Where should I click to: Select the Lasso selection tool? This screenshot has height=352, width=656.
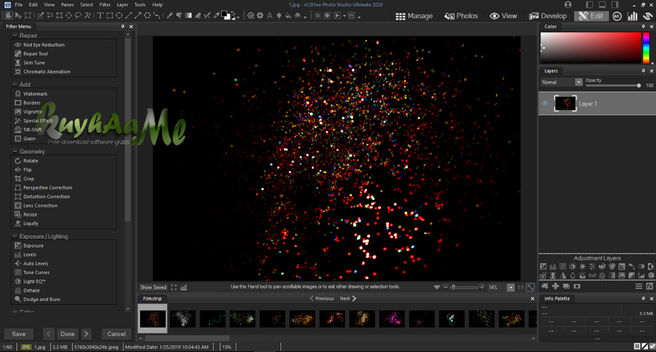coord(78,16)
